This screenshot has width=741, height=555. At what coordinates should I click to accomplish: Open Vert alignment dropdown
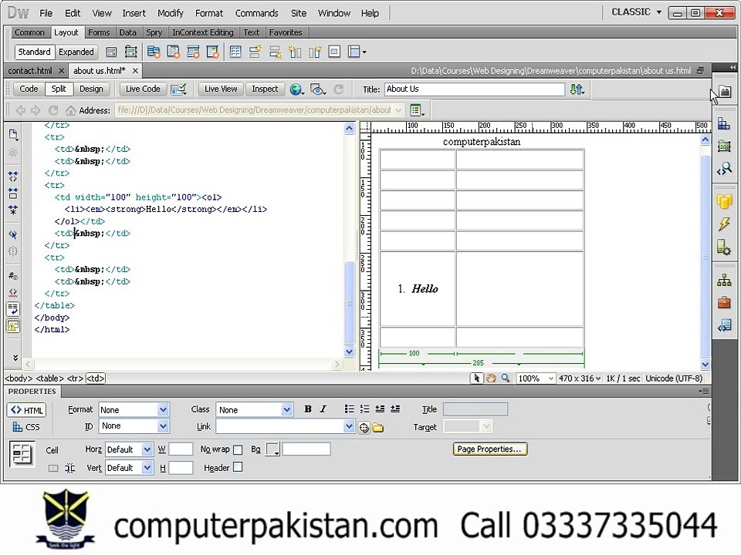click(x=147, y=468)
